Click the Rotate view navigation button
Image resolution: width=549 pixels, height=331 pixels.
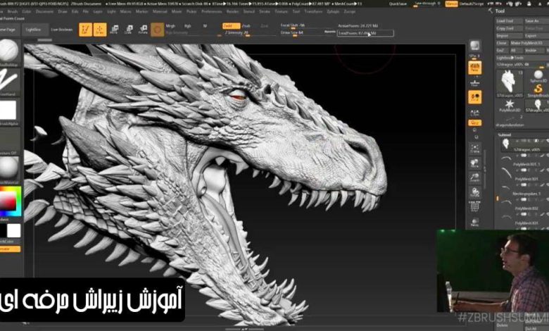point(475,193)
